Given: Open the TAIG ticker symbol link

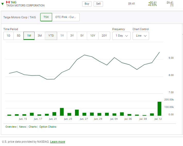Looking at the screenshot, I should [x=13, y=2].
